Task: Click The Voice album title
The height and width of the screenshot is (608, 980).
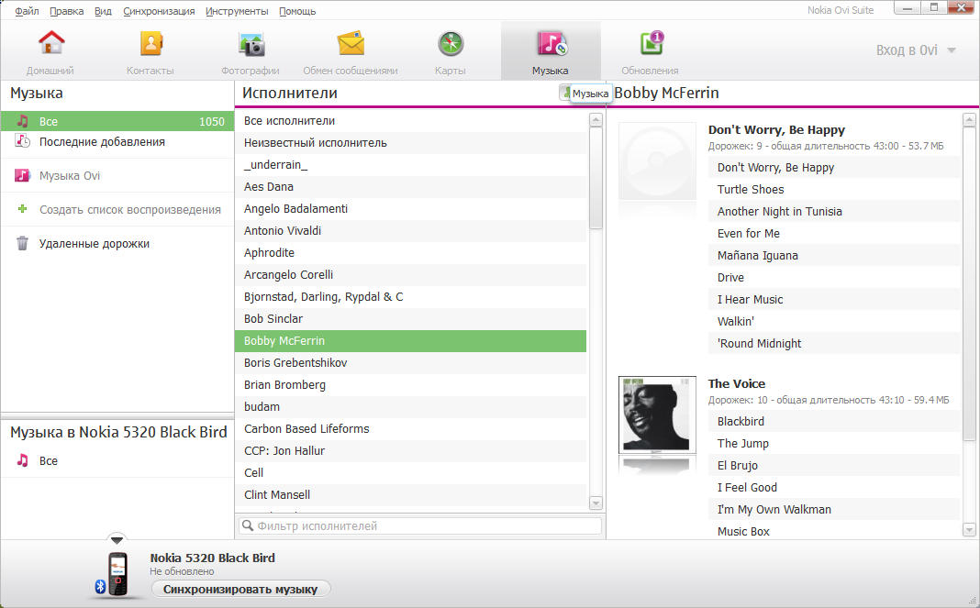Action: (736, 383)
